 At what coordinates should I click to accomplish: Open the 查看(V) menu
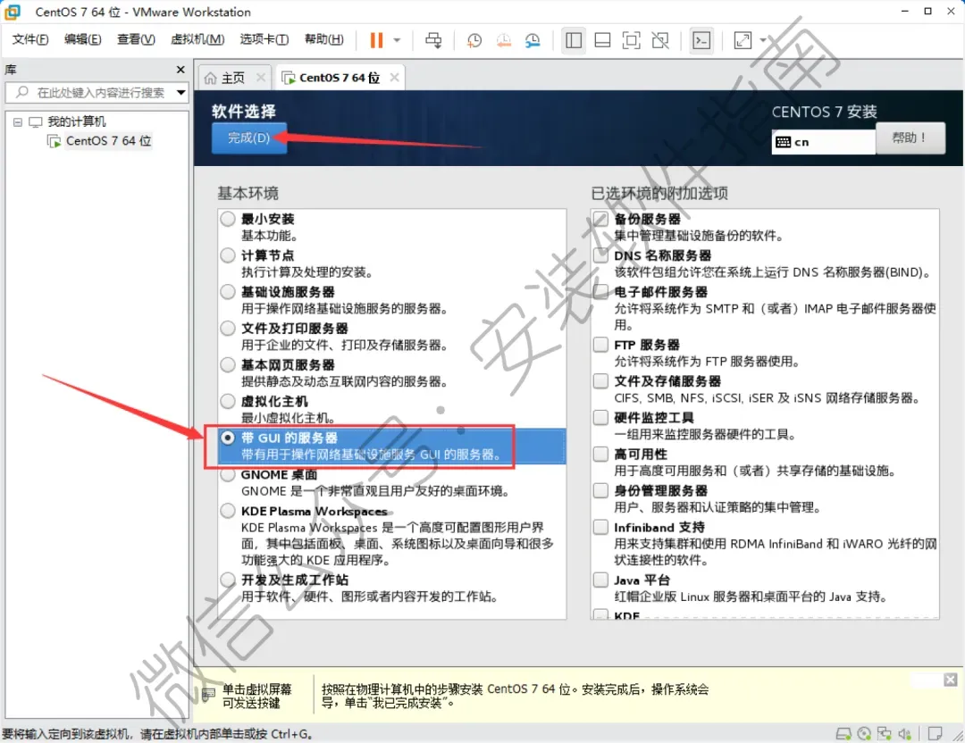136,39
